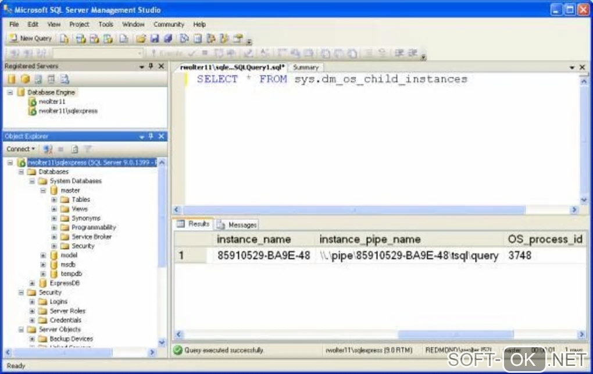Select Analysis Services server type icon
Screen dimensions: 593x374
[x=25, y=79]
